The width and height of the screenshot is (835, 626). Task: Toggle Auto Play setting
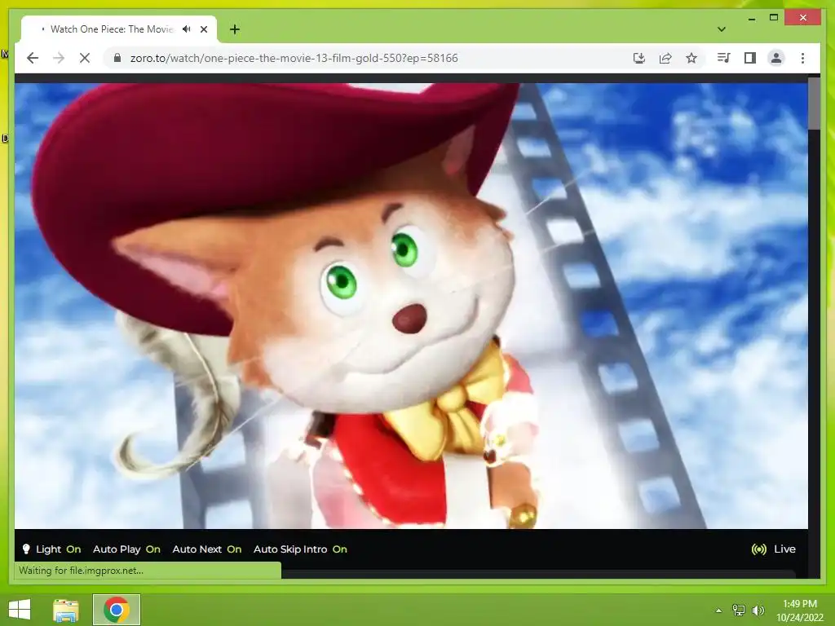coord(126,549)
